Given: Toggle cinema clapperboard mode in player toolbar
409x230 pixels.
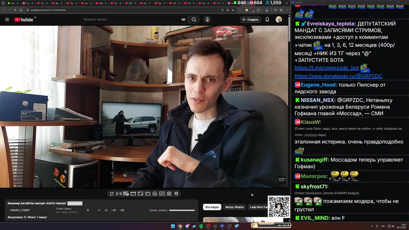Looking at the screenshot, I should click(133, 194).
